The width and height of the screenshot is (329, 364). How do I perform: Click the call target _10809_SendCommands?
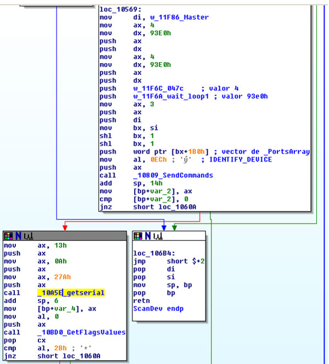click(173, 175)
